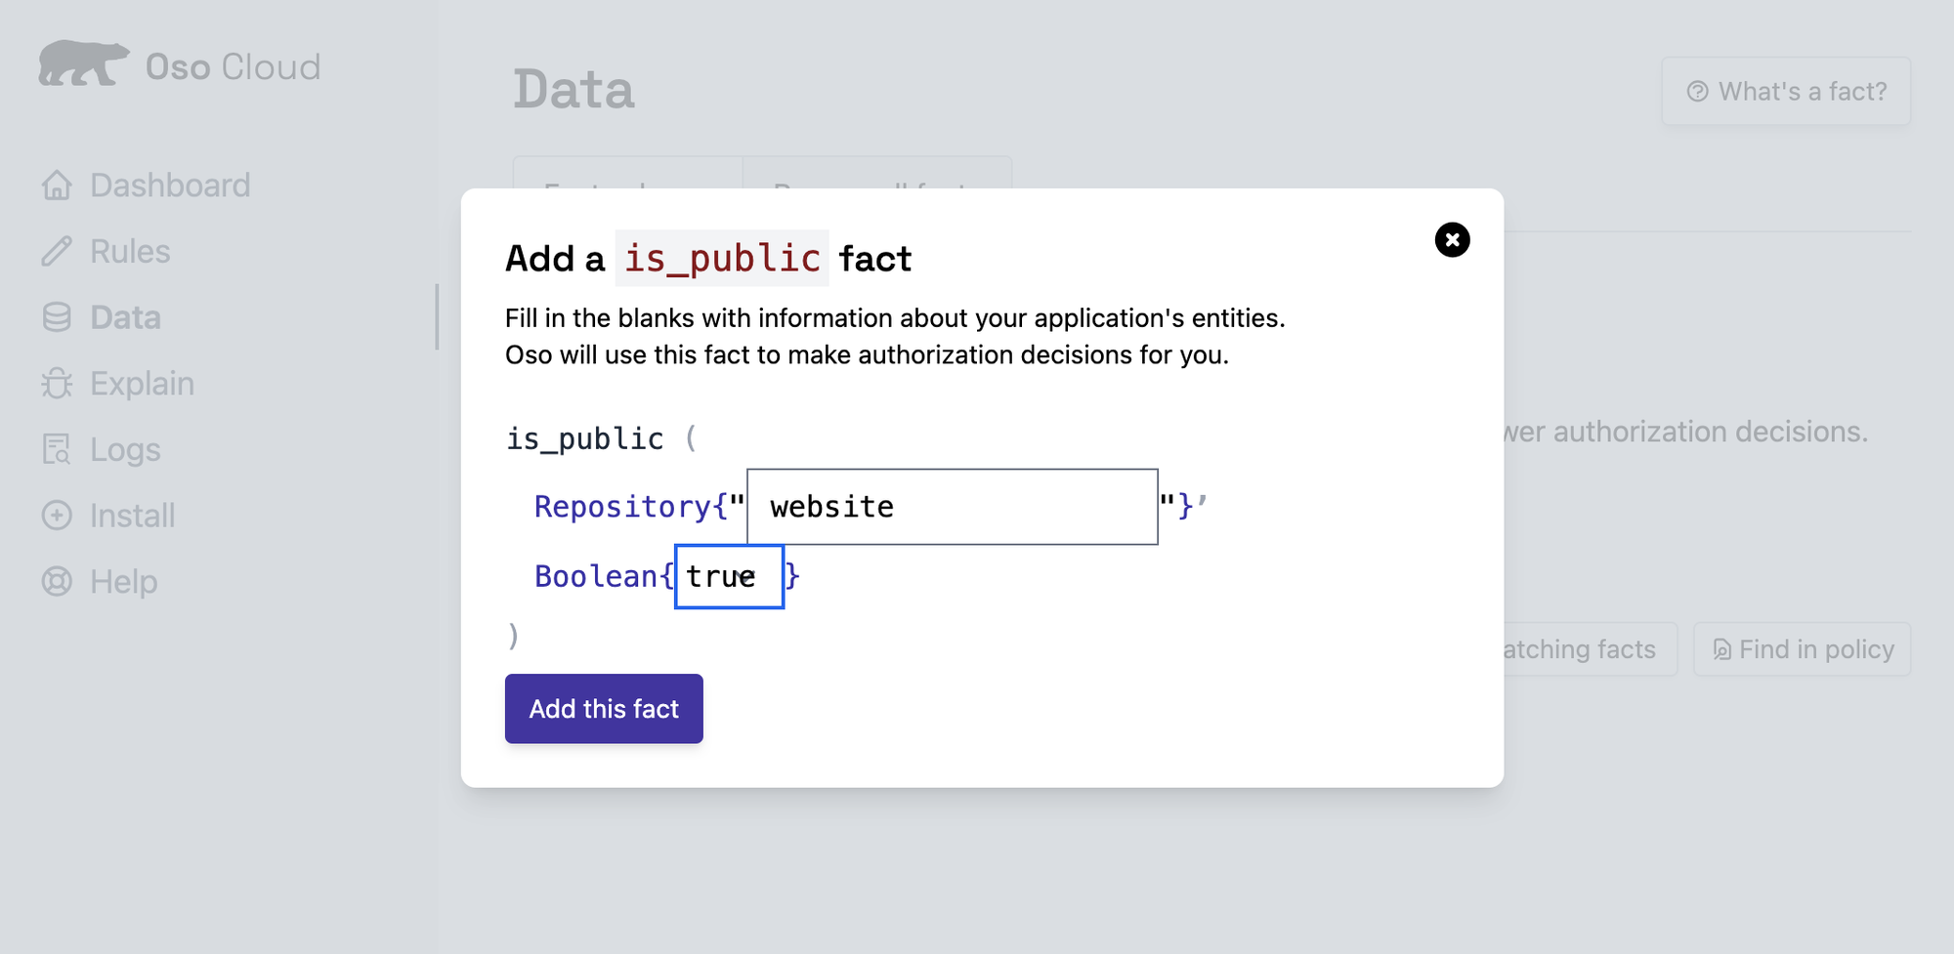Viewport: 1954px width, 954px height.
Task: Open the What's a fact? help
Action: coord(1786,92)
